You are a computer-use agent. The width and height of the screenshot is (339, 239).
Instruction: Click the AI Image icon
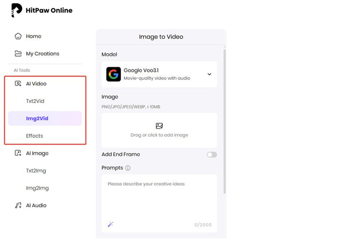click(18, 153)
